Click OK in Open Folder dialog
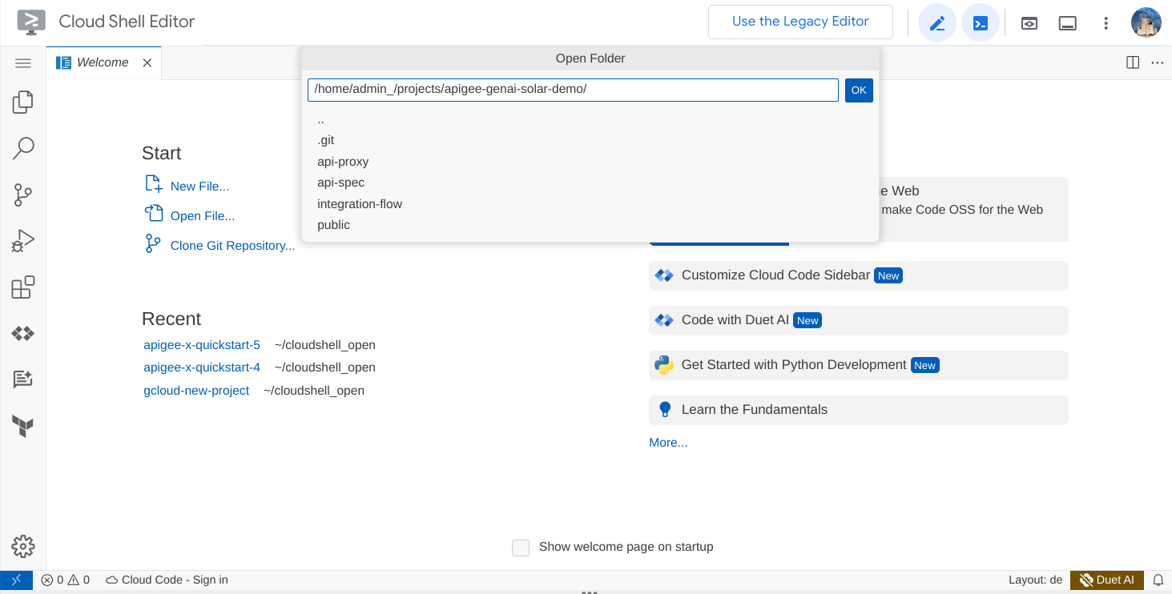 [x=859, y=90]
